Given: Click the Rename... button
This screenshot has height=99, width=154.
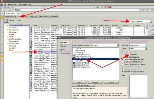Looking at the screenshot, I should 95,82.
